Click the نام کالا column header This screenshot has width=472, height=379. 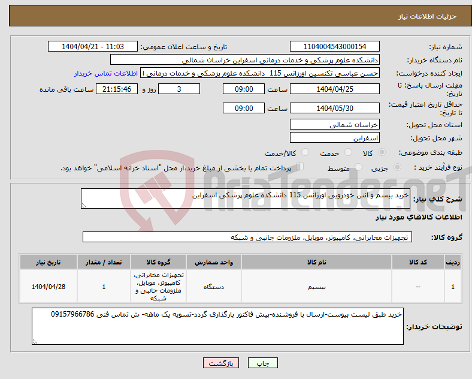(x=316, y=262)
